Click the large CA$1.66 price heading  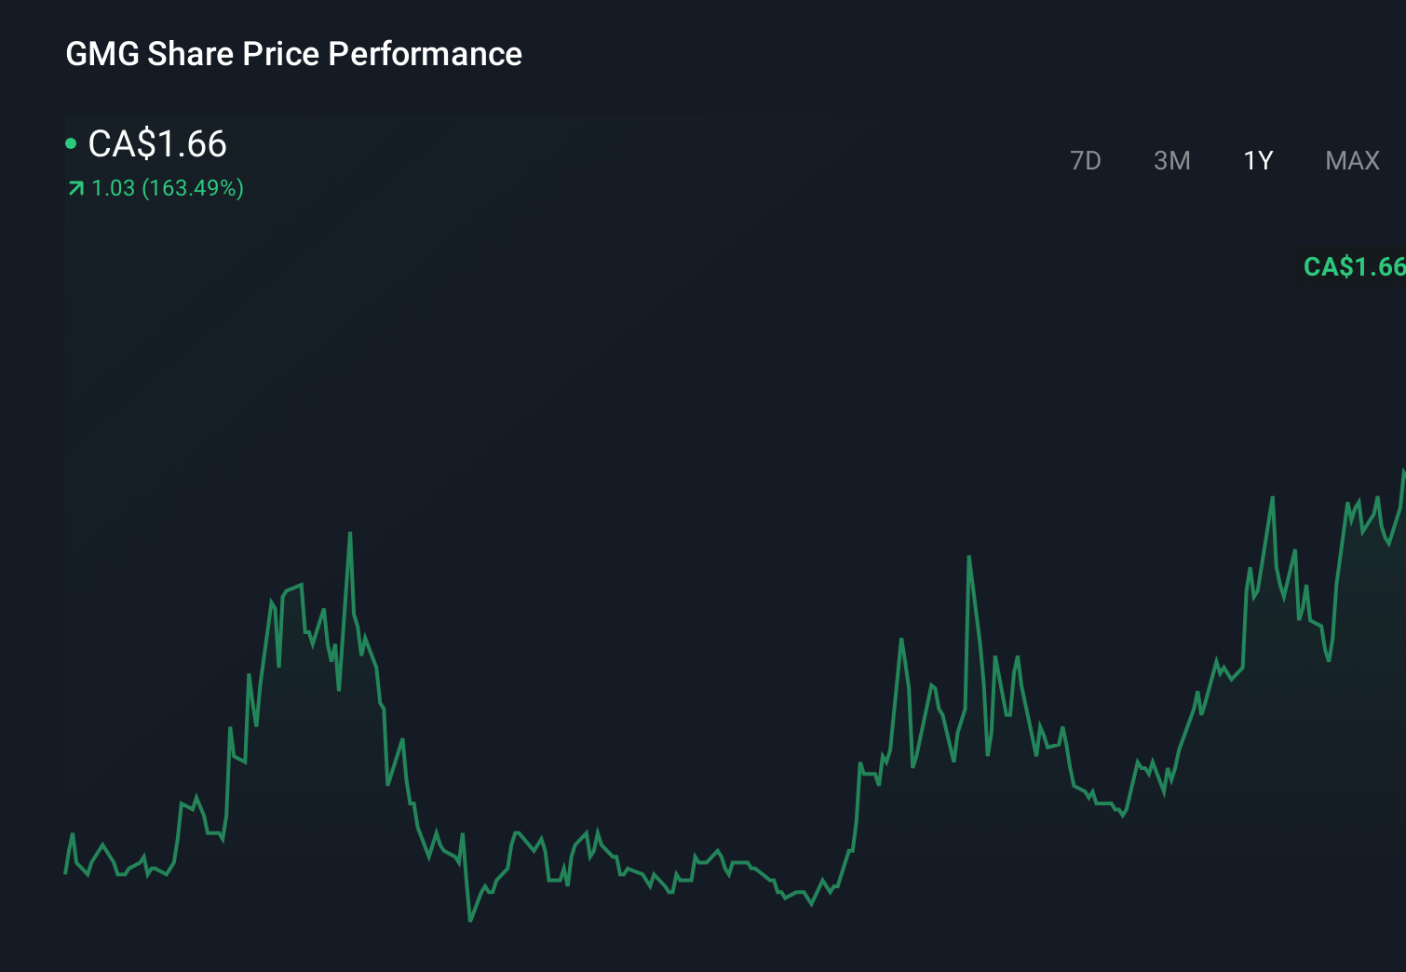pyautogui.click(x=156, y=144)
